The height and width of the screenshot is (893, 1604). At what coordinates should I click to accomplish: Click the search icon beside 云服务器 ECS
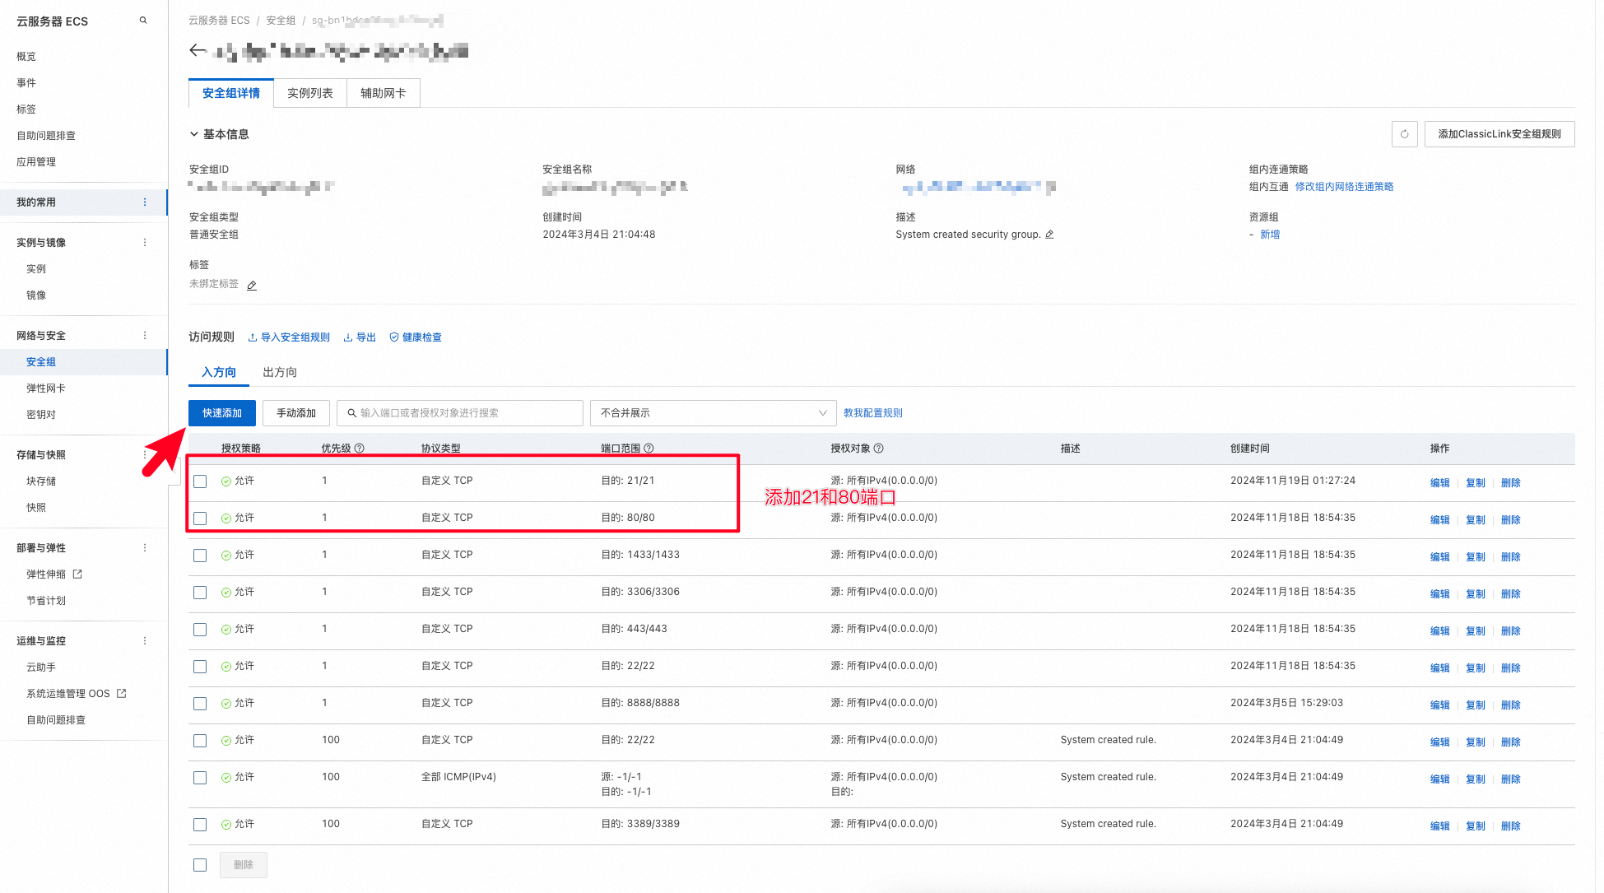point(143,21)
